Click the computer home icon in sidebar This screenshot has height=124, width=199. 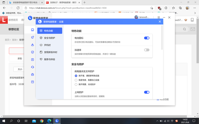coord(32,30)
